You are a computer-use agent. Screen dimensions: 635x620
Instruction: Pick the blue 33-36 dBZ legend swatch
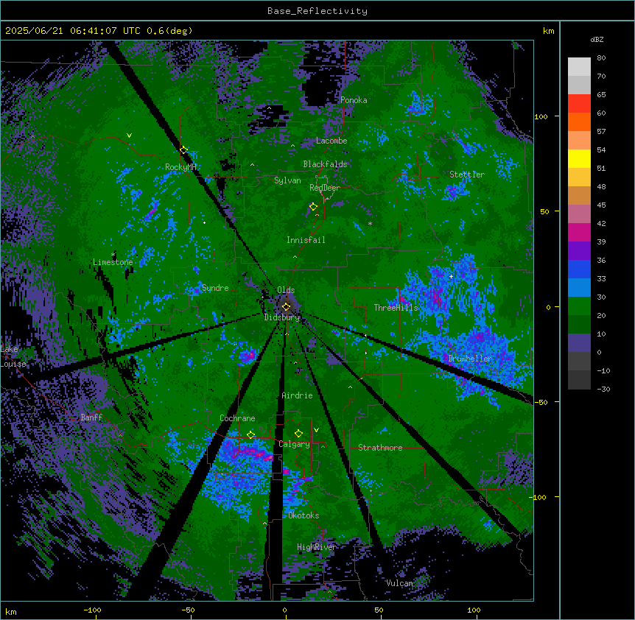click(x=579, y=270)
